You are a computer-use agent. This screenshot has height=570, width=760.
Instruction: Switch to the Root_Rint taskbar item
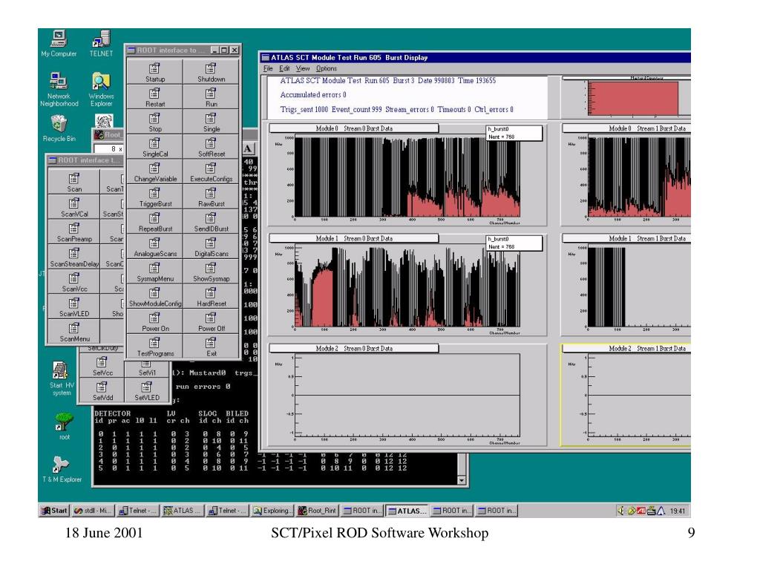[317, 511]
